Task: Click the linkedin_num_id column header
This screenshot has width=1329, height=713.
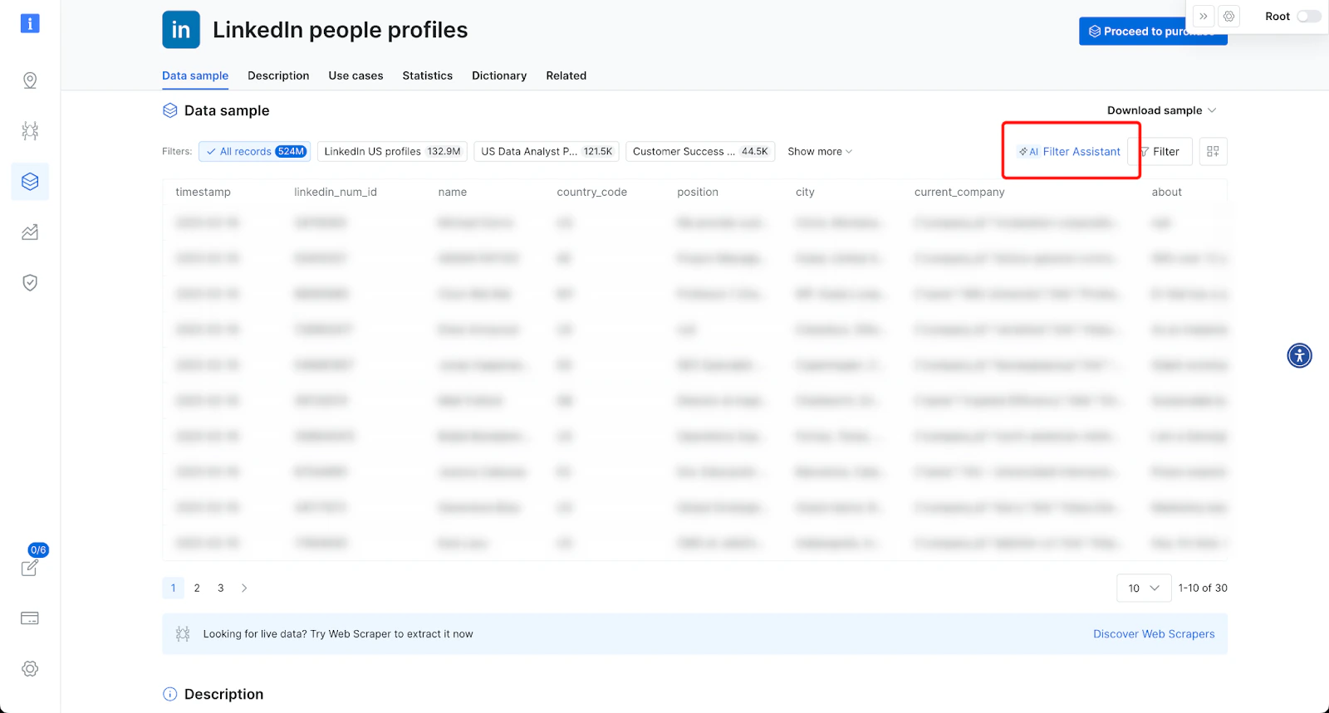Action: click(336, 192)
